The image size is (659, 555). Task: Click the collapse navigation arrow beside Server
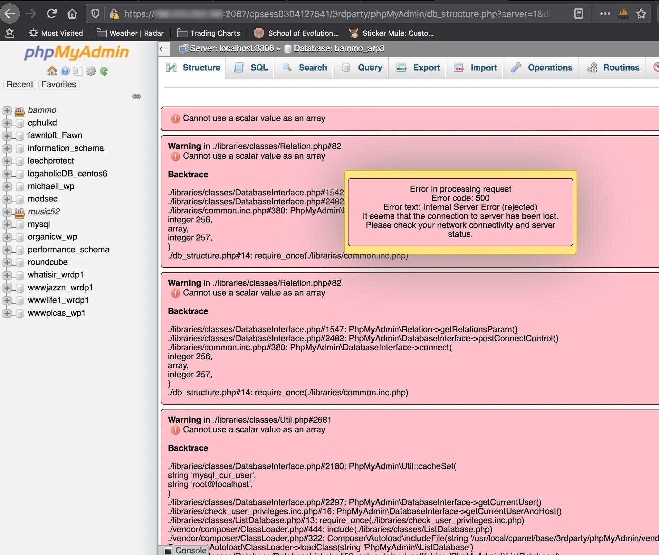(x=164, y=49)
